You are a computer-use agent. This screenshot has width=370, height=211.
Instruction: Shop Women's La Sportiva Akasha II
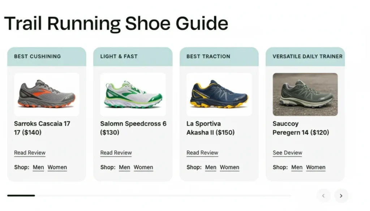[229, 167]
